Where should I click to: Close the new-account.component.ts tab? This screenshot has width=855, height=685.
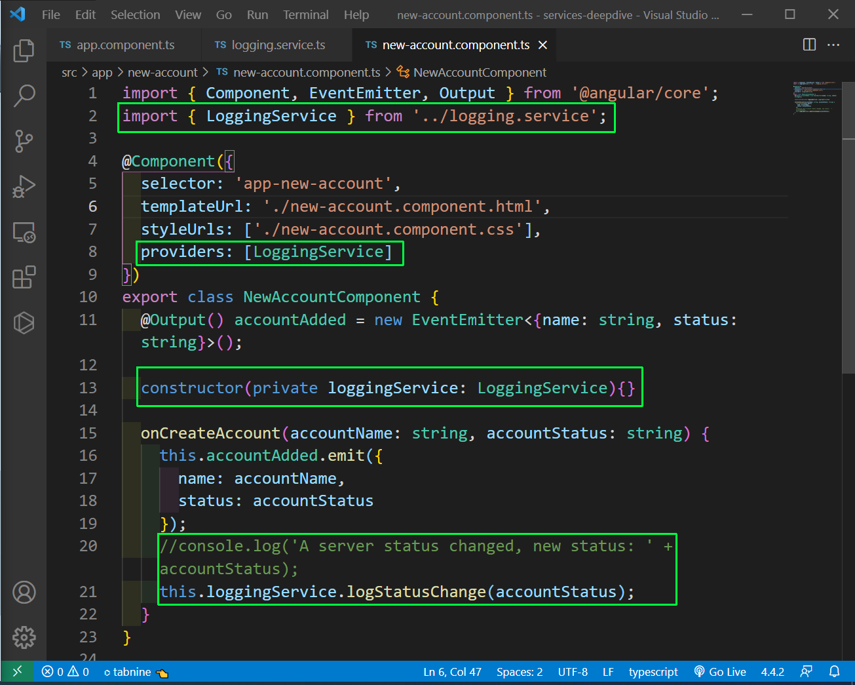[542, 45]
